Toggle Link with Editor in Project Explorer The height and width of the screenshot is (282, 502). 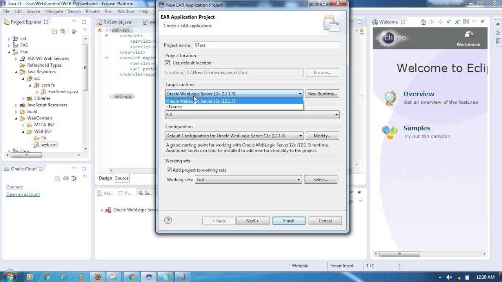coord(63,31)
